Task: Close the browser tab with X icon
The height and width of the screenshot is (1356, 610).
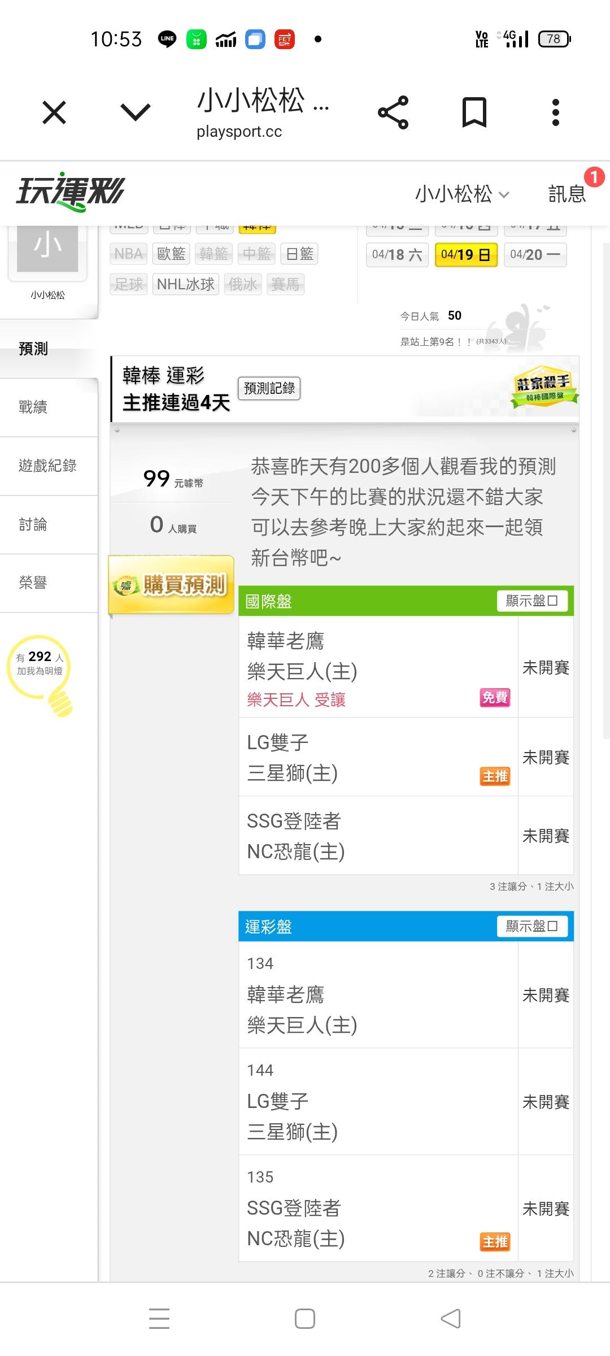Action: (x=54, y=112)
